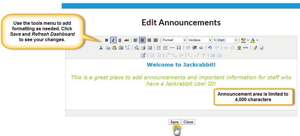Open table cell properties icon
Image resolution: width=300 pixels, height=136 pixels.
pos(159,55)
